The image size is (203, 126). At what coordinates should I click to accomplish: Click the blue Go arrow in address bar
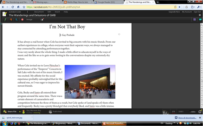click(180, 7)
